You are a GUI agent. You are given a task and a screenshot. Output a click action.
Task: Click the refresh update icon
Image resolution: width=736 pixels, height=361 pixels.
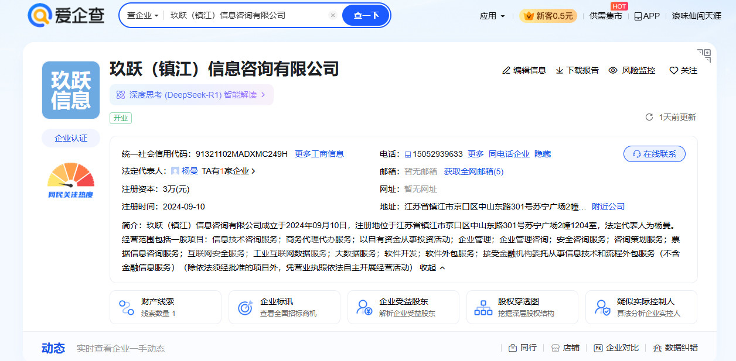point(649,117)
